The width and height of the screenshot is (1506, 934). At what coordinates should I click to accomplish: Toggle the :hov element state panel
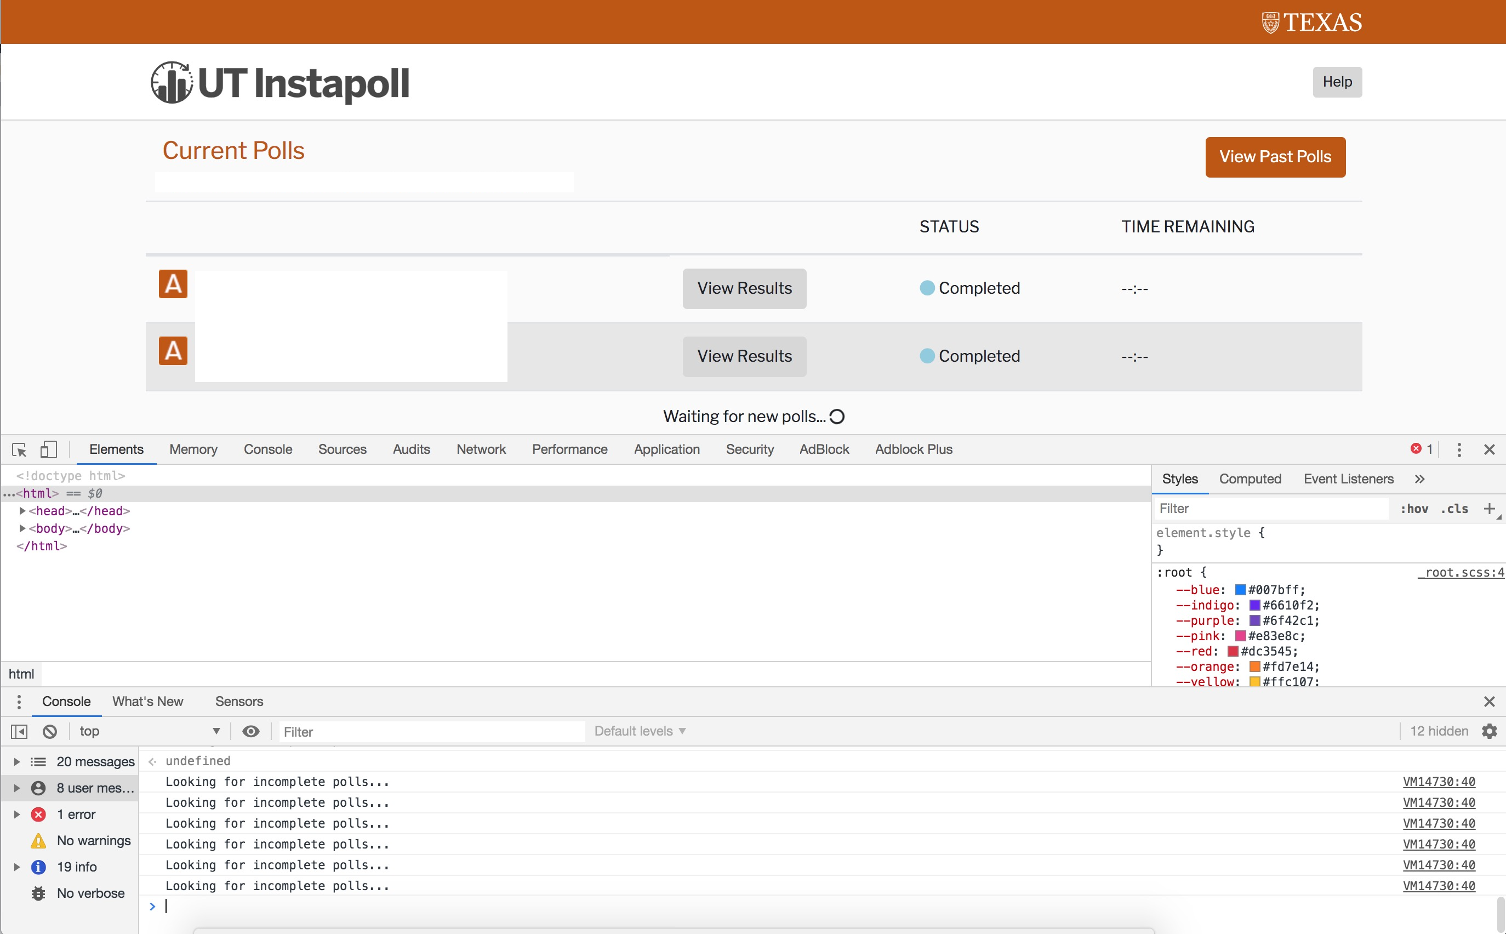tap(1414, 509)
